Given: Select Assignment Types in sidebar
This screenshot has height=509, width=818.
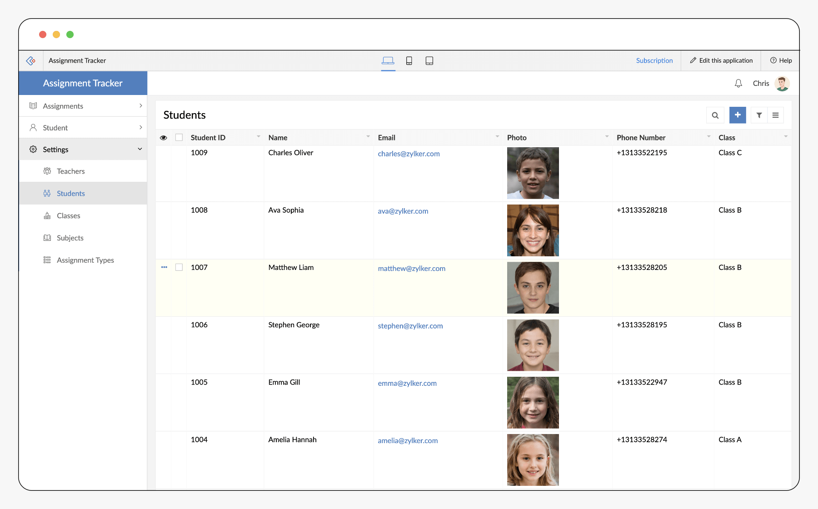Looking at the screenshot, I should pyautogui.click(x=85, y=260).
